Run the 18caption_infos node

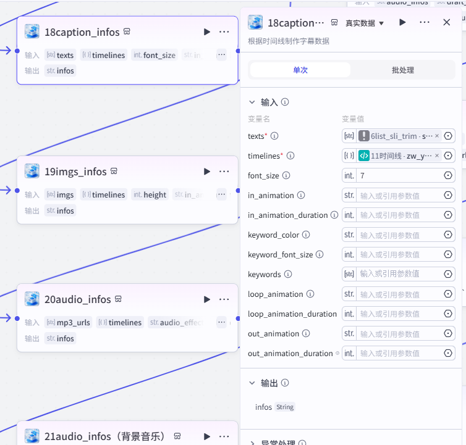[x=207, y=31]
